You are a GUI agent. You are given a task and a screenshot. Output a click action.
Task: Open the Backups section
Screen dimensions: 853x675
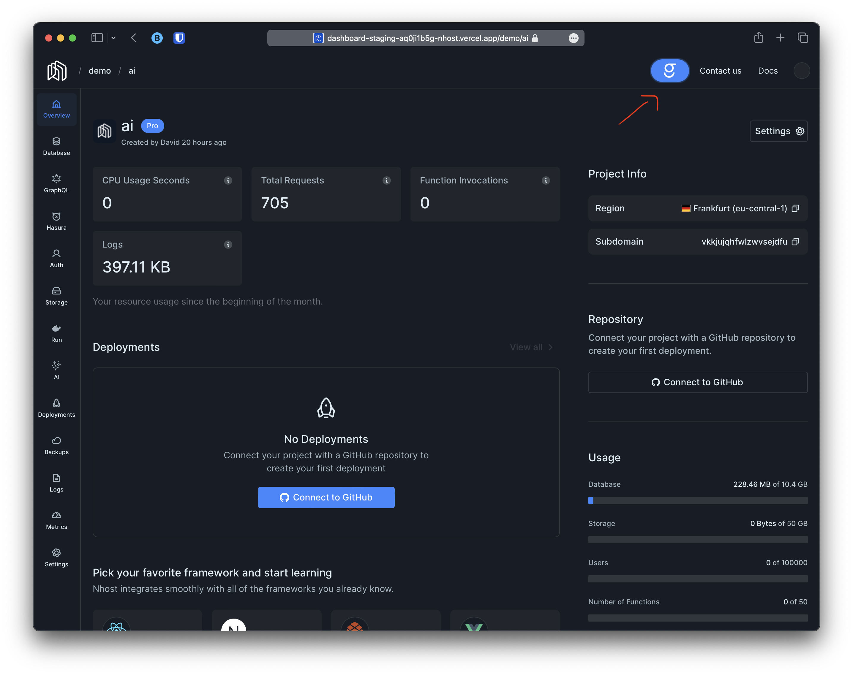point(56,446)
